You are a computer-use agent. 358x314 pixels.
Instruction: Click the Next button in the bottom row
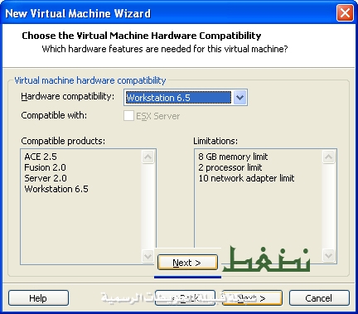[x=252, y=298]
